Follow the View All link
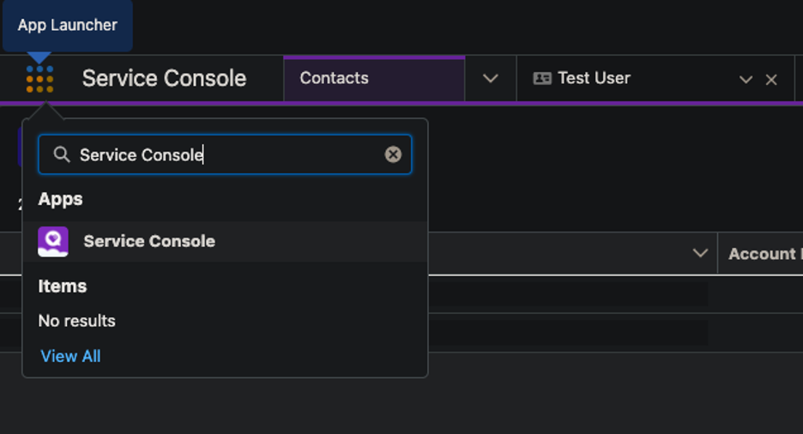The width and height of the screenshot is (803, 434). coord(70,356)
